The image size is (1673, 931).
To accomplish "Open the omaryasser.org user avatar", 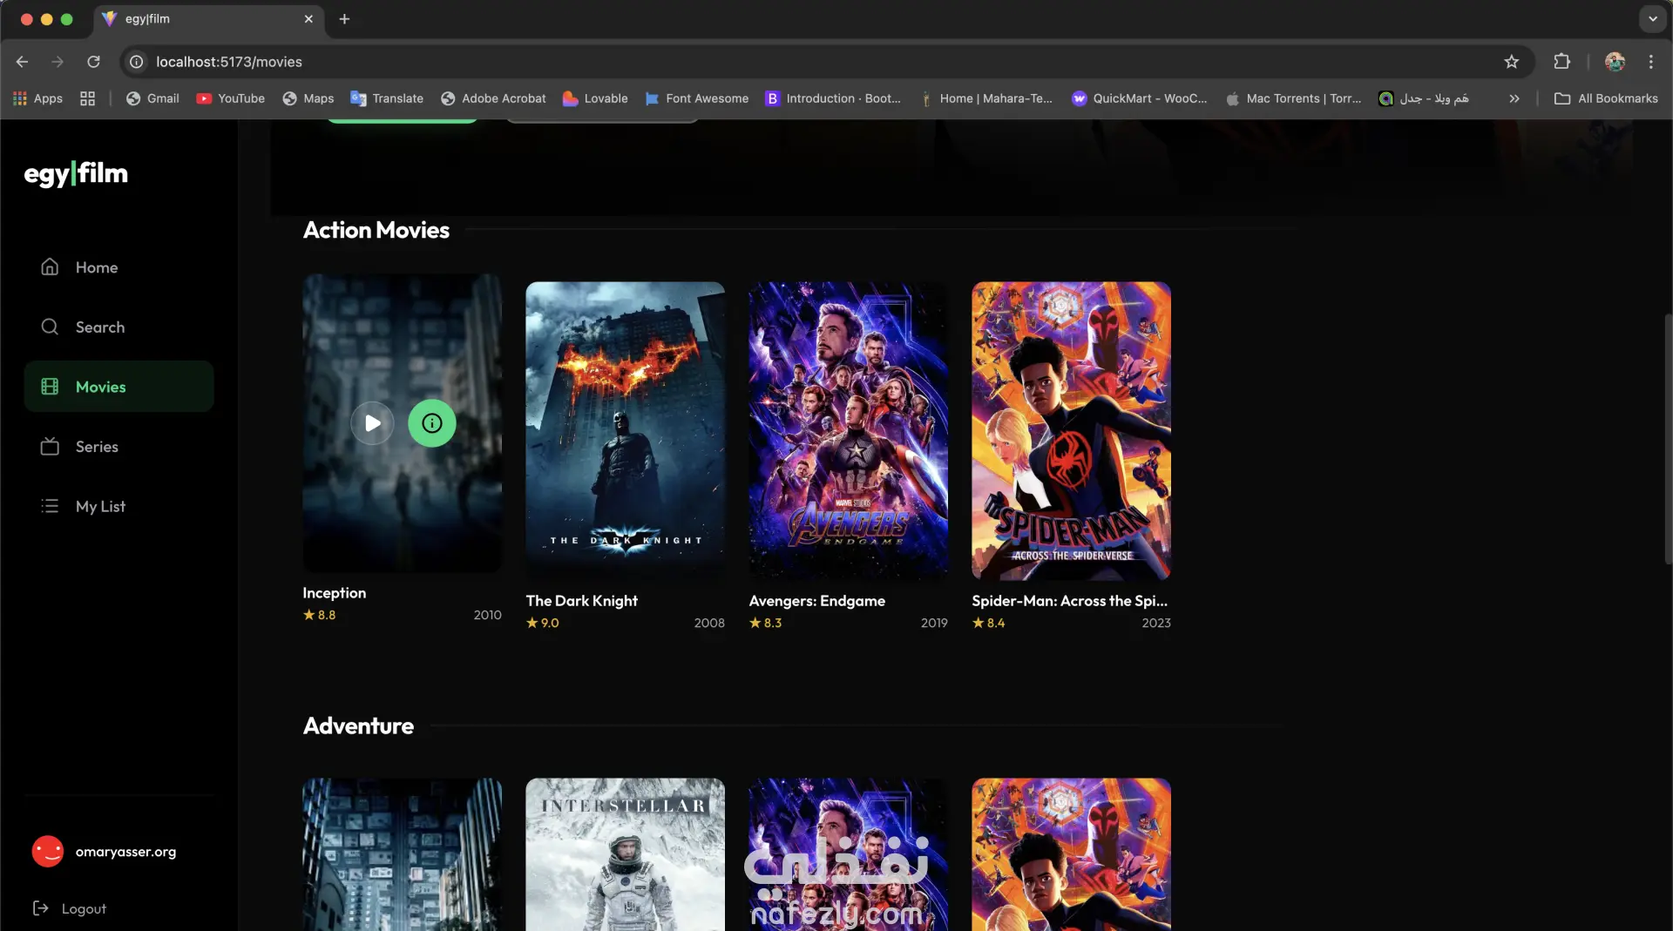I will [x=48, y=852].
